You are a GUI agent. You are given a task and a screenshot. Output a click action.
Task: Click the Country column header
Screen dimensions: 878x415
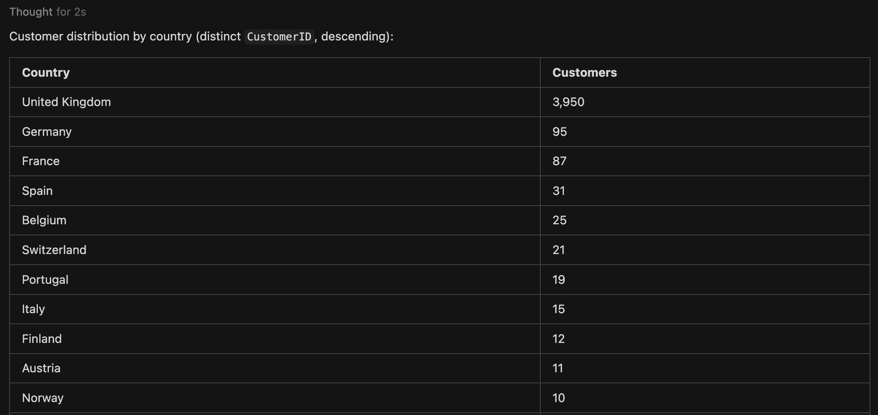[x=46, y=72]
